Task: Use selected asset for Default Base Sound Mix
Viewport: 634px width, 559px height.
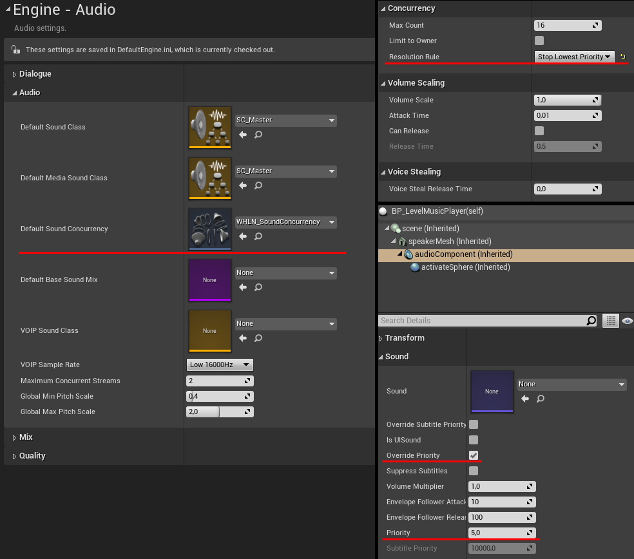Action: (243, 287)
